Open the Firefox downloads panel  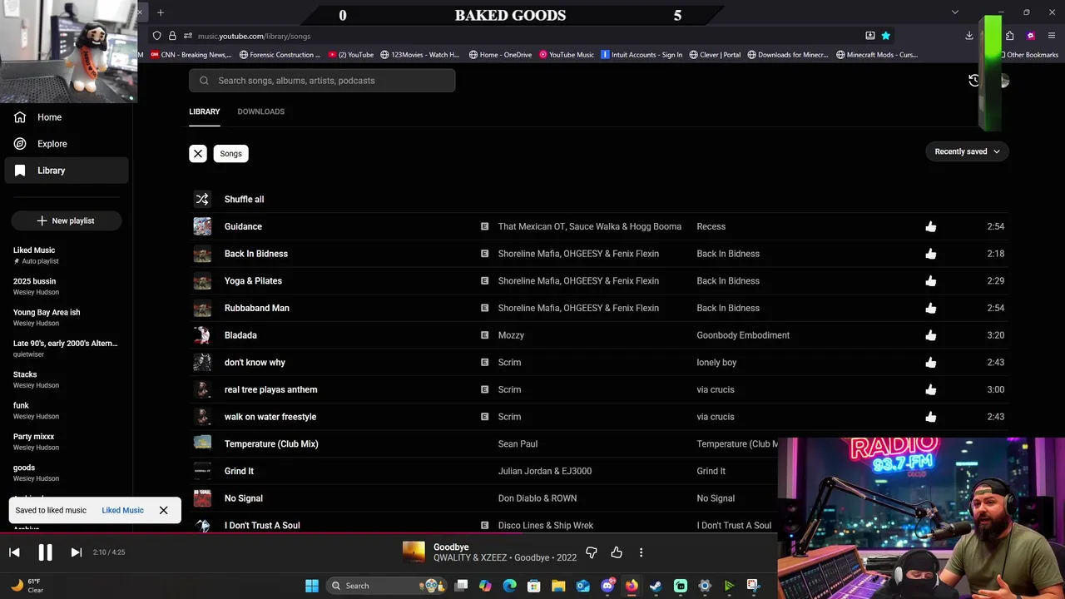969,36
